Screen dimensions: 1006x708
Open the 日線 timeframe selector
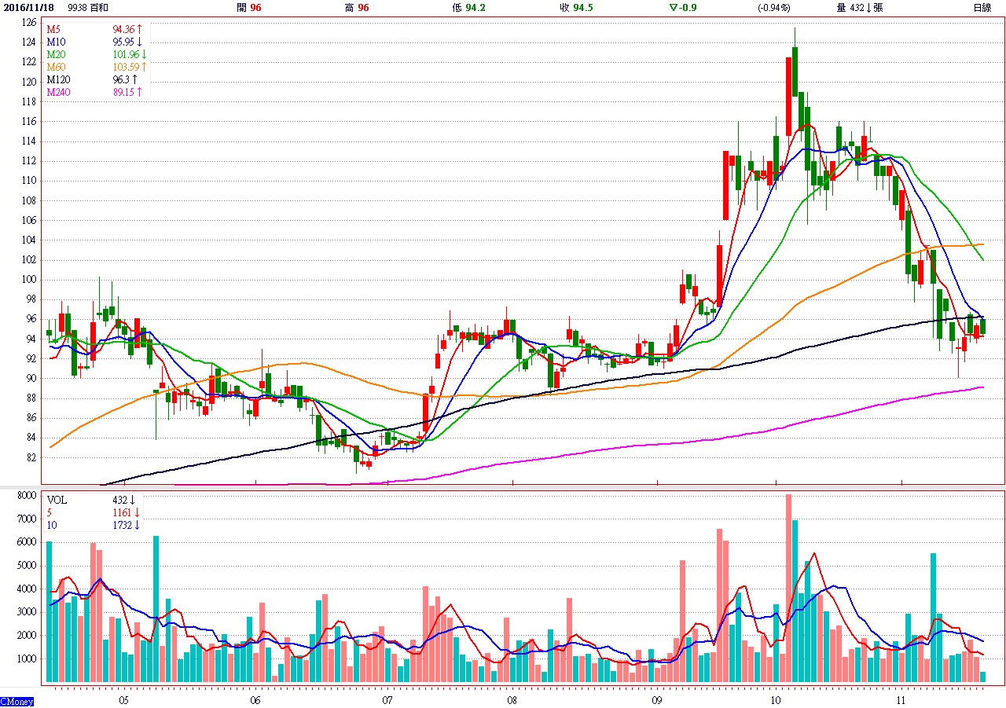point(982,8)
